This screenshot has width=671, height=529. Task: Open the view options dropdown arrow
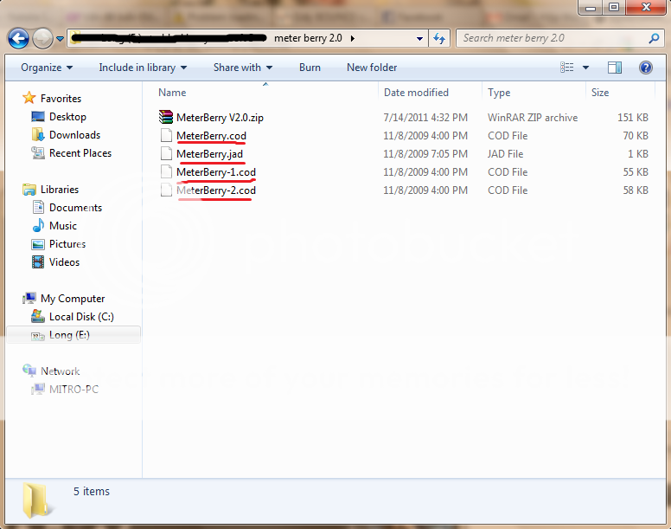585,68
